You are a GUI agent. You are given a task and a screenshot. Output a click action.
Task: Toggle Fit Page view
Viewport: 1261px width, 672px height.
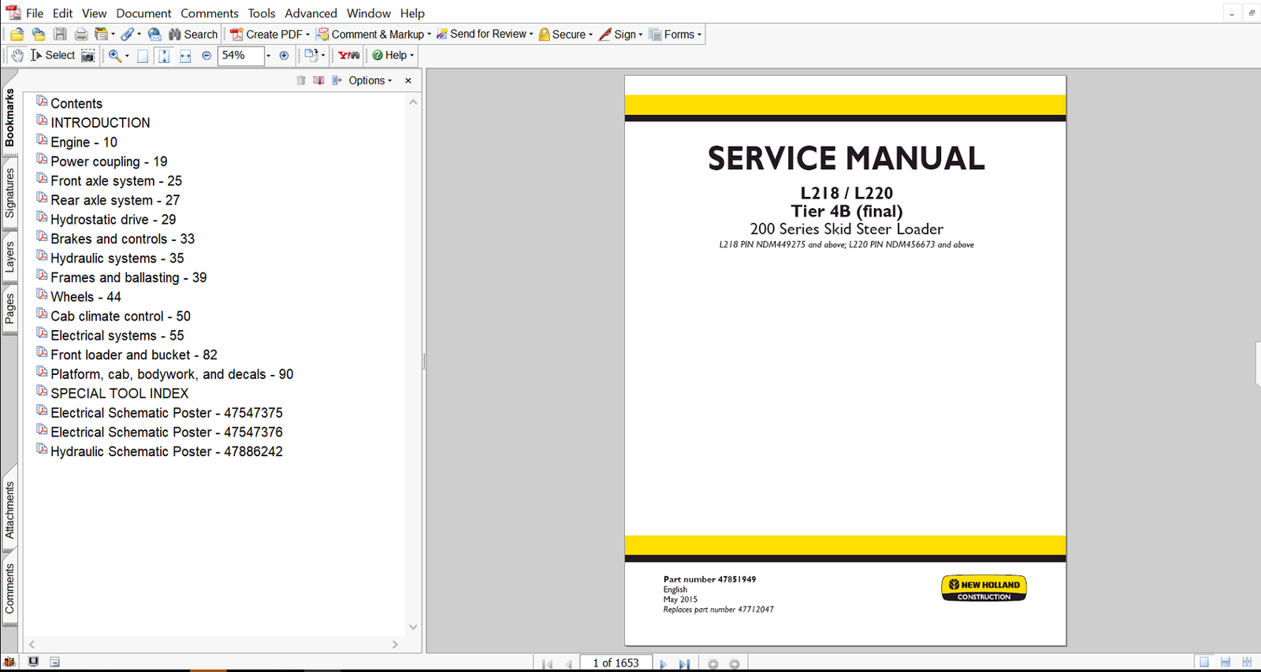164,55
